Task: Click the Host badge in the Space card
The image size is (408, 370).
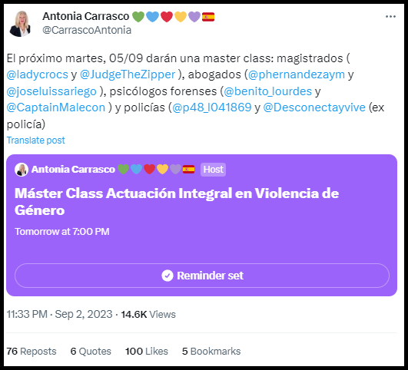Action: 213,170
